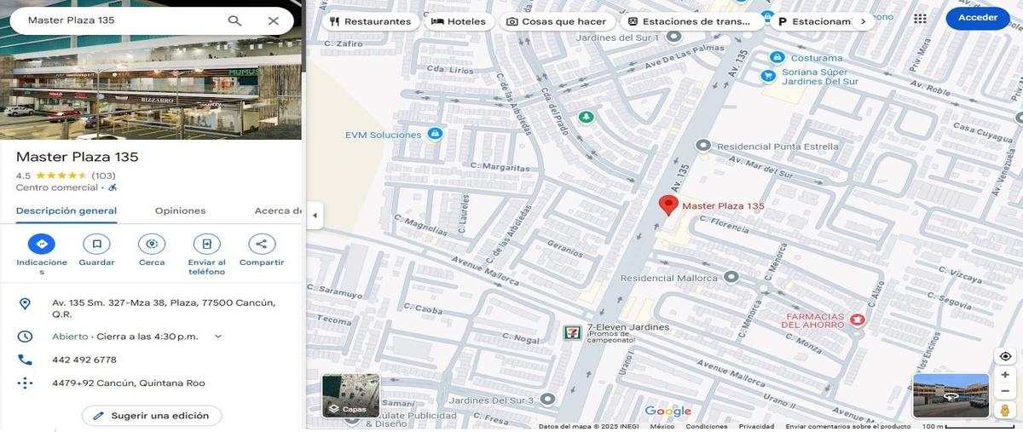Click the Indicaciones directions icon
Viewport: 1023px width, 432px height.
(42, 245)
